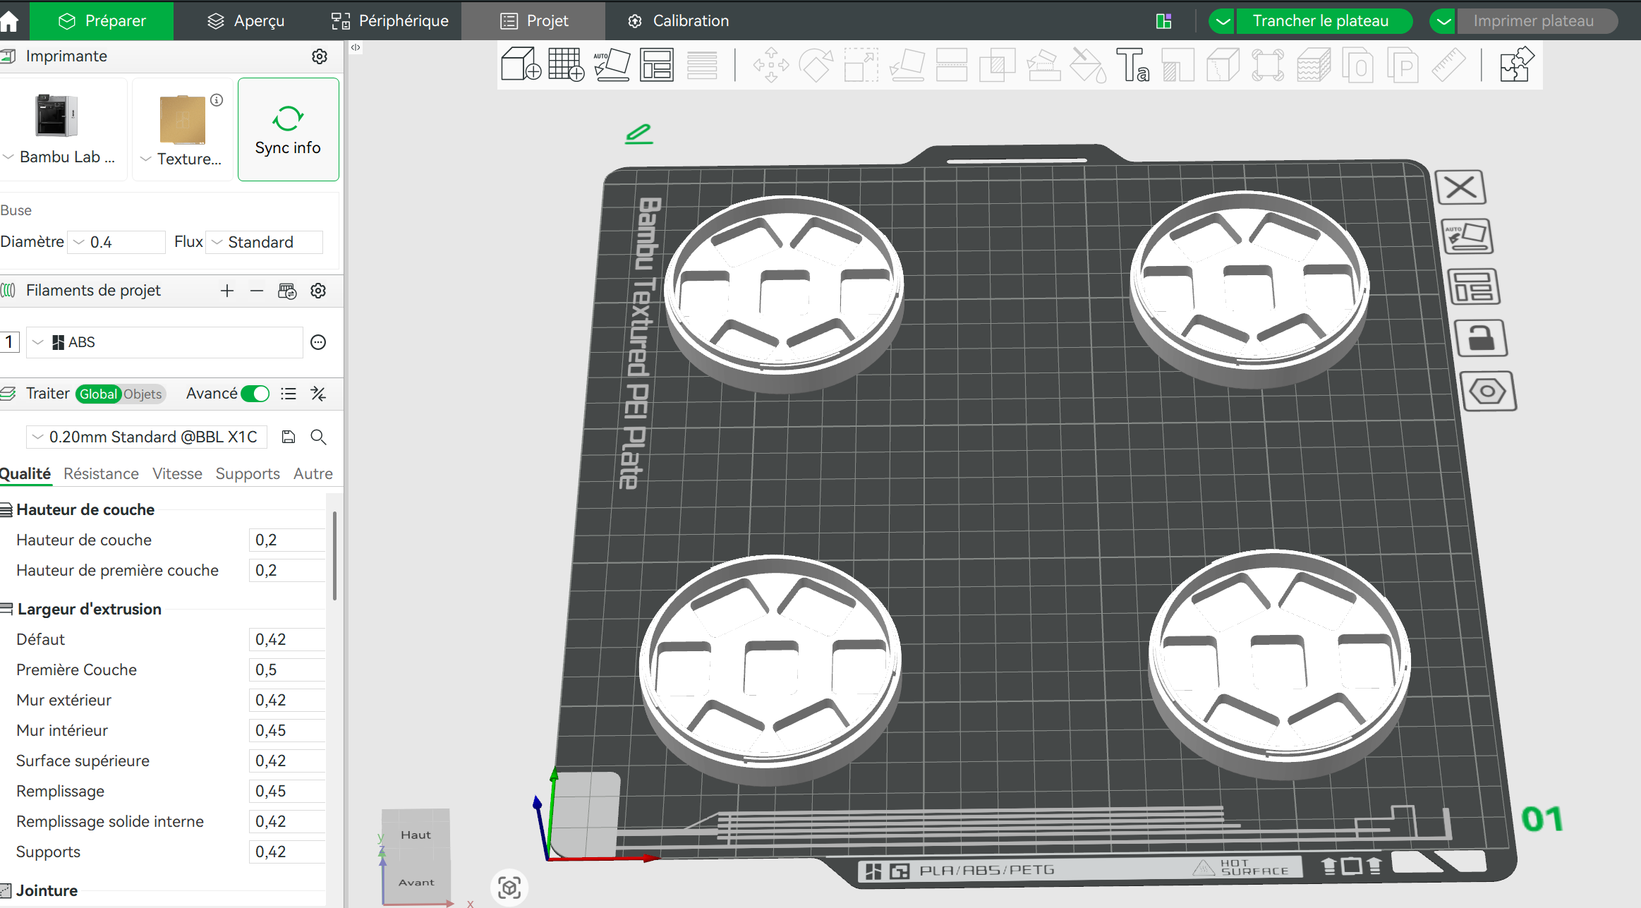Open the Trancher le plateau dropdown arrow
The width and height of the screenshot is (1641, 908).
1222,20
